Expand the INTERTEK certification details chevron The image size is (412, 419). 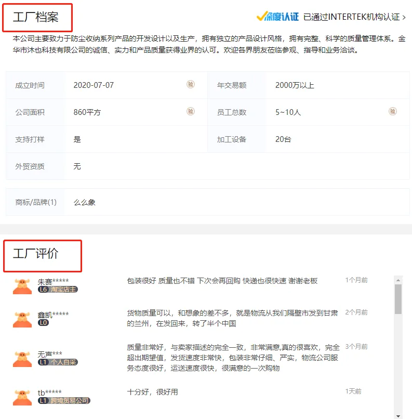(404, 17)
